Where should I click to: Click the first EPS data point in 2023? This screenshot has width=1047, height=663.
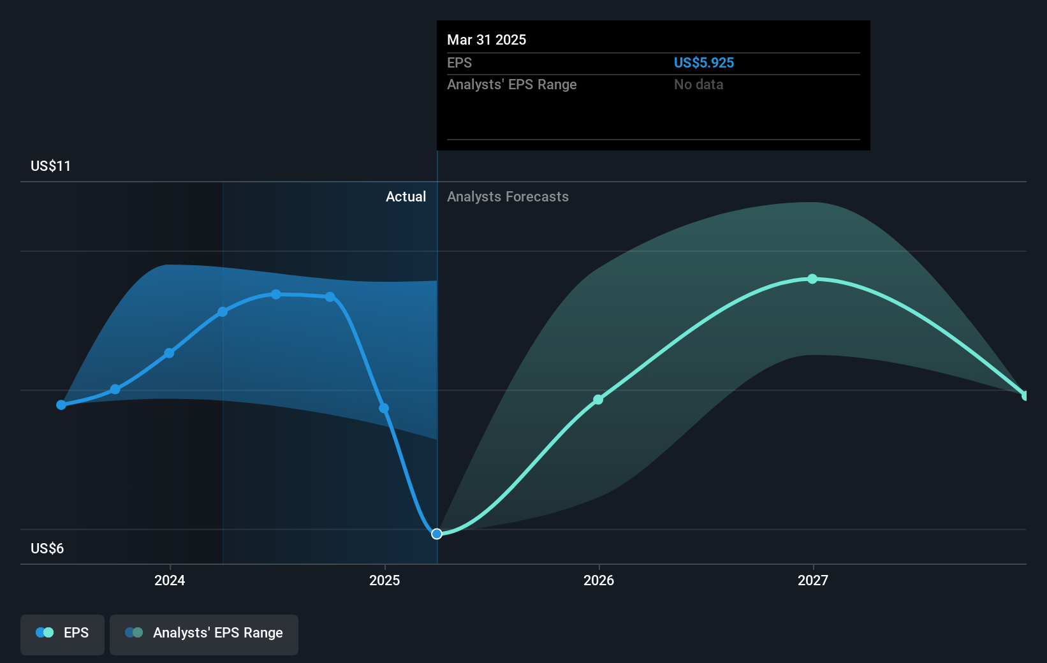tap(61, 405)
